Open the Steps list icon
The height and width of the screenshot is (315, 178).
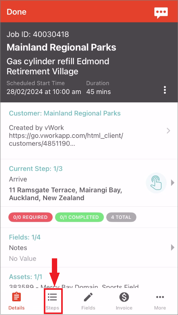point(52,297)
